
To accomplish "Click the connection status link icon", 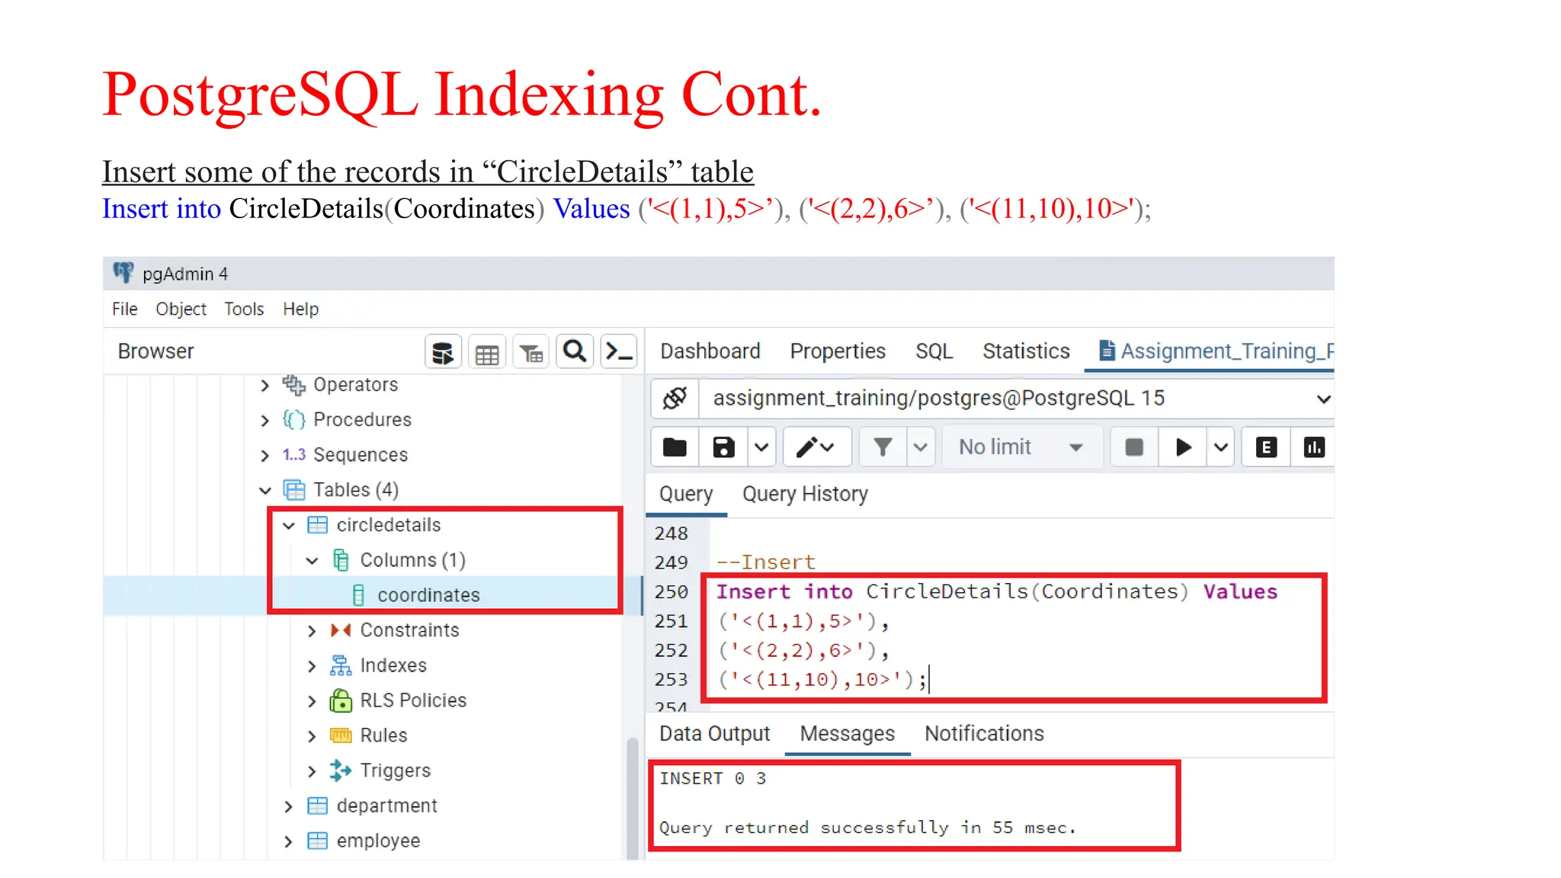I will [675, 398].
